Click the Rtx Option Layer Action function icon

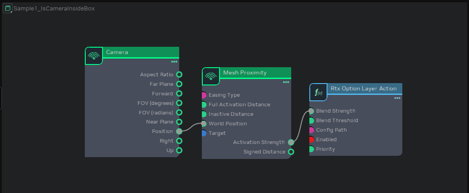(x=318, y=92)
